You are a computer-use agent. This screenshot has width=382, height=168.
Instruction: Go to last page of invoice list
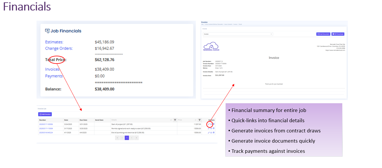tap(136, 138)
